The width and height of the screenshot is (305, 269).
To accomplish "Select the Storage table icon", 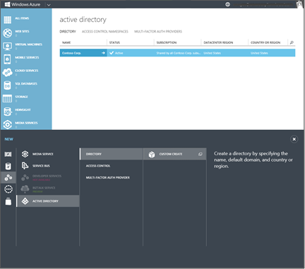I will [x=7, y=99].
